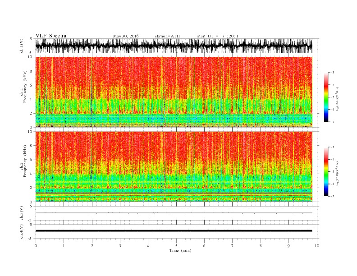Click time axis tick label "7"

(233, 246)
